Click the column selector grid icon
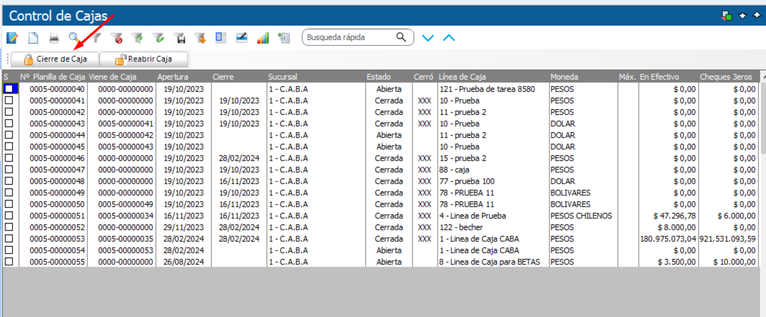The width and height of the screenshot is (766, 317). [x=221, y=38]
